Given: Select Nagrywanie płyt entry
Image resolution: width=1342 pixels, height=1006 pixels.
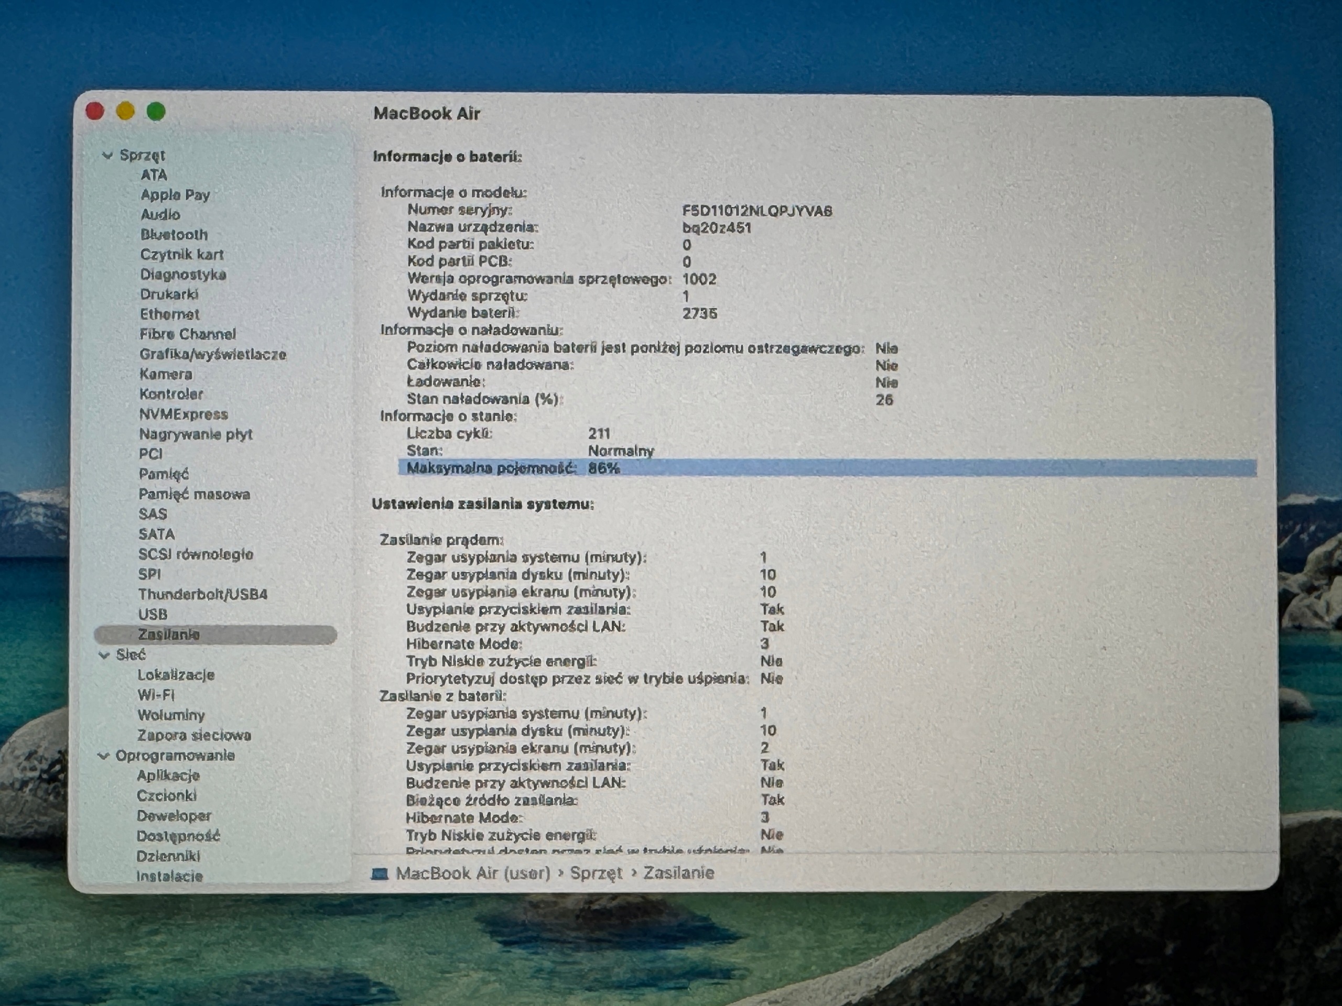Looking at the screenshot, I should point(196,434).
